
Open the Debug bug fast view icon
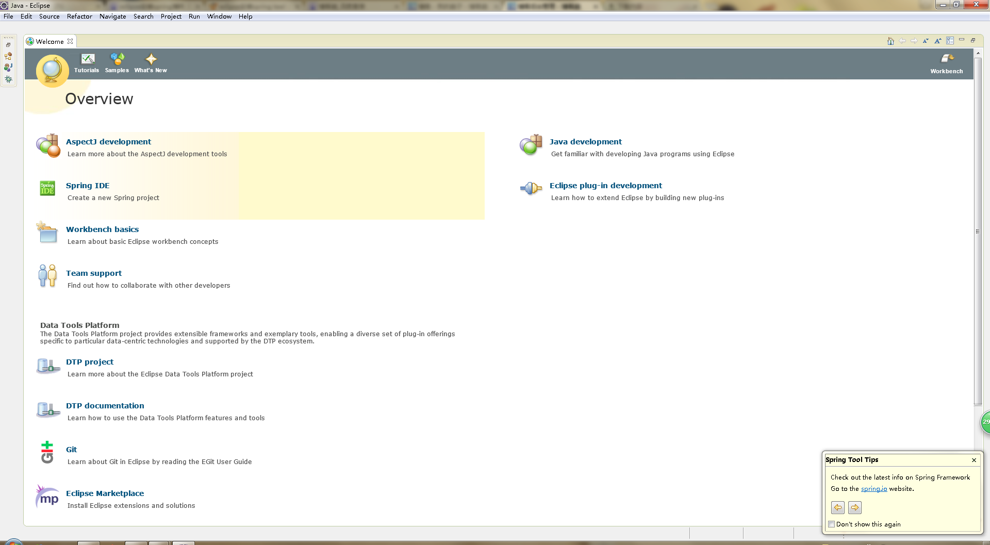pyautogui.click(x=8, y=79)
